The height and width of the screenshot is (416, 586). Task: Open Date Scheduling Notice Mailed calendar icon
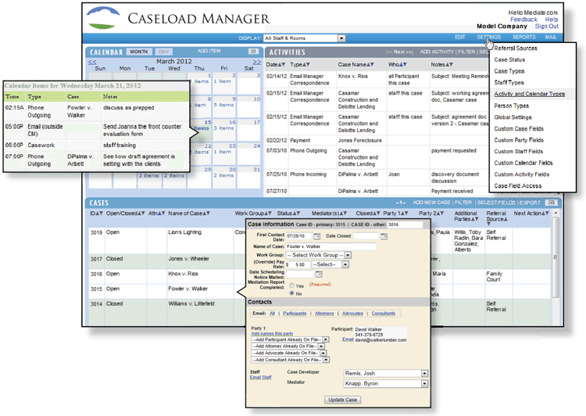[x=320, y=274]
